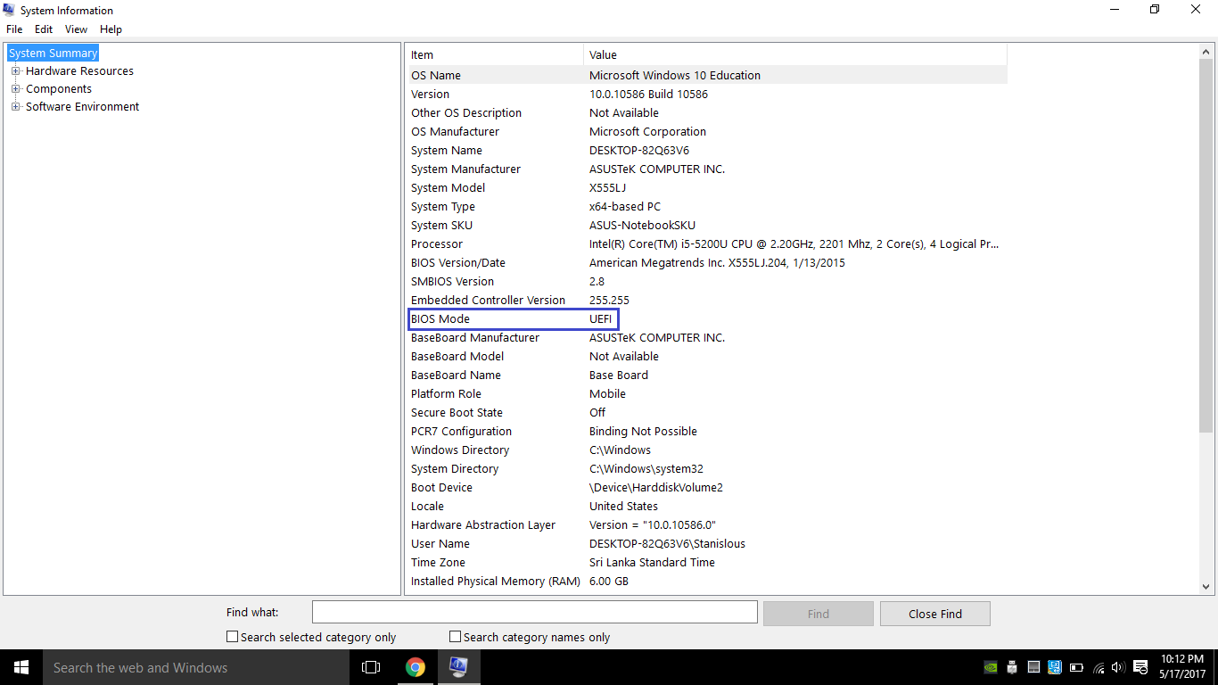Open the taskbar clock showing 10:12 PM
The height and width of the screenshot is (685, 1218).
[1182, 667]
